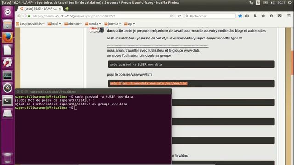Expand the 'Les plus visités' bookmarks folder
Screen dimensions: 294x165
(30, 24)
